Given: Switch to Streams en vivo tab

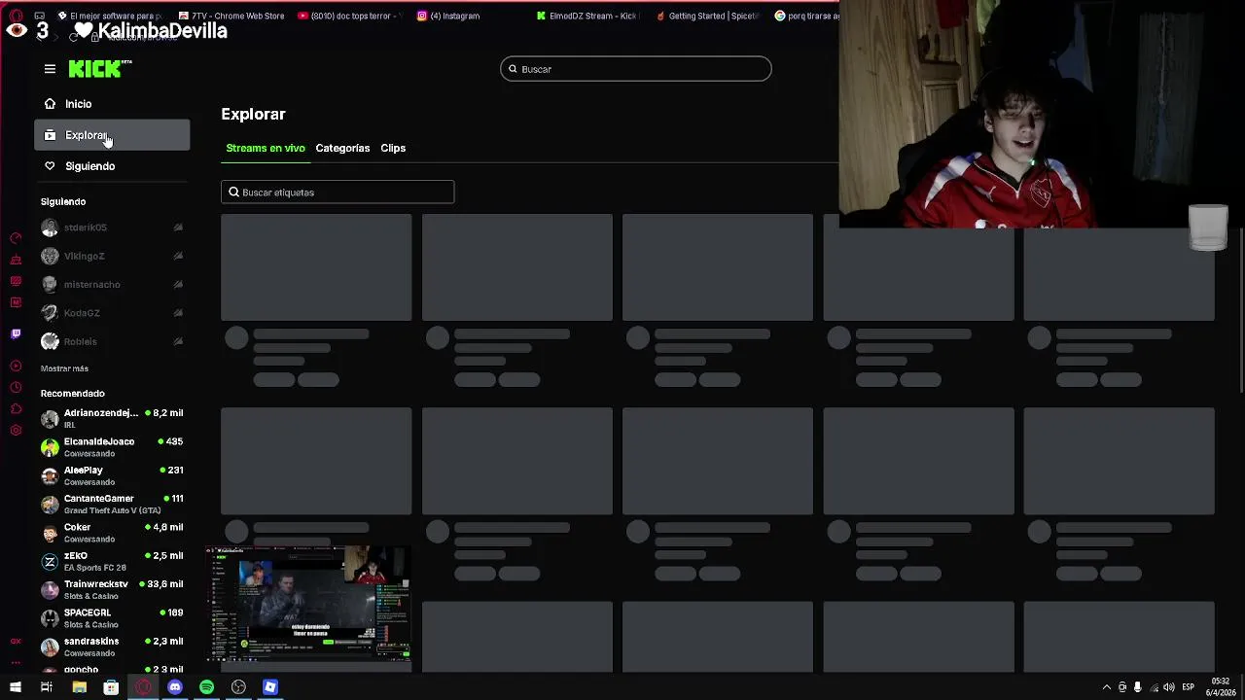Looking at the screenshot, I should pyautogui.click(x=266, y=148).
